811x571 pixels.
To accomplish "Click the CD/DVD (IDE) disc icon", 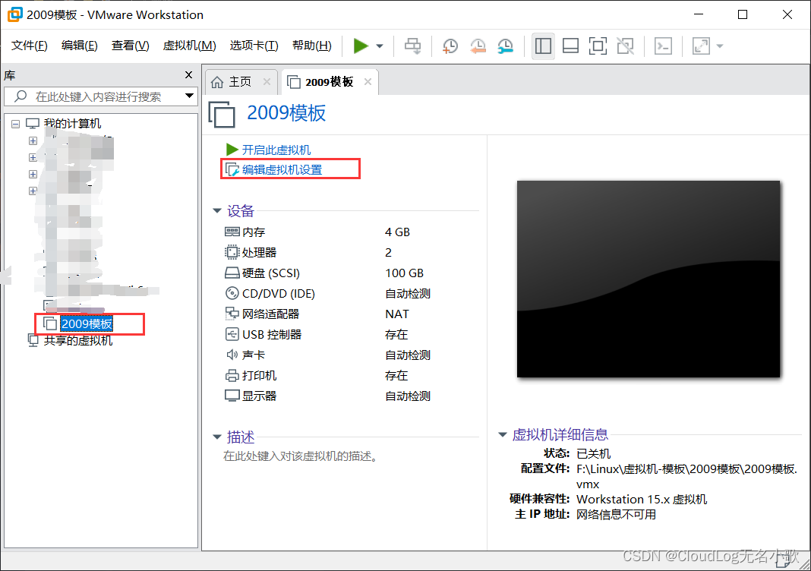I will point(232,293).
